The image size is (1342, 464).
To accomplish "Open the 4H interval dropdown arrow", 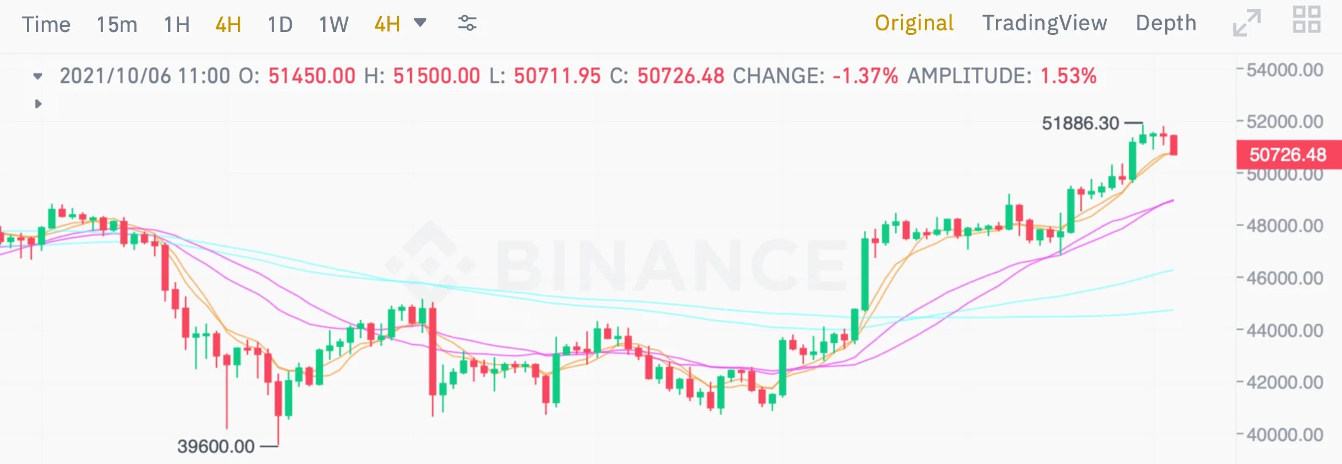I will tap(420, 23).
